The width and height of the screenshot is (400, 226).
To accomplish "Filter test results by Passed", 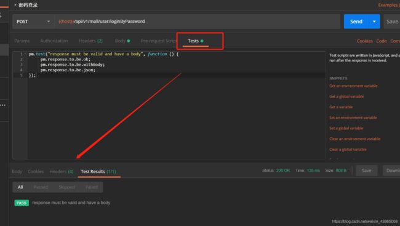I will click(x=41, y=187).
